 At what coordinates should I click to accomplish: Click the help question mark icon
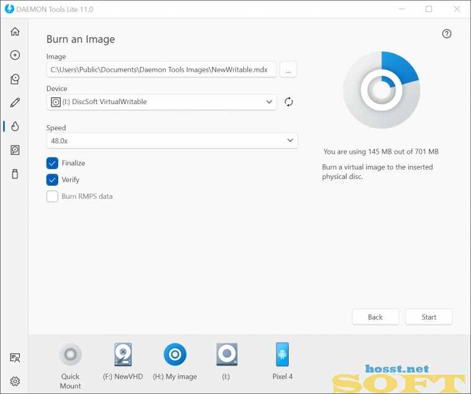[447, 33]
